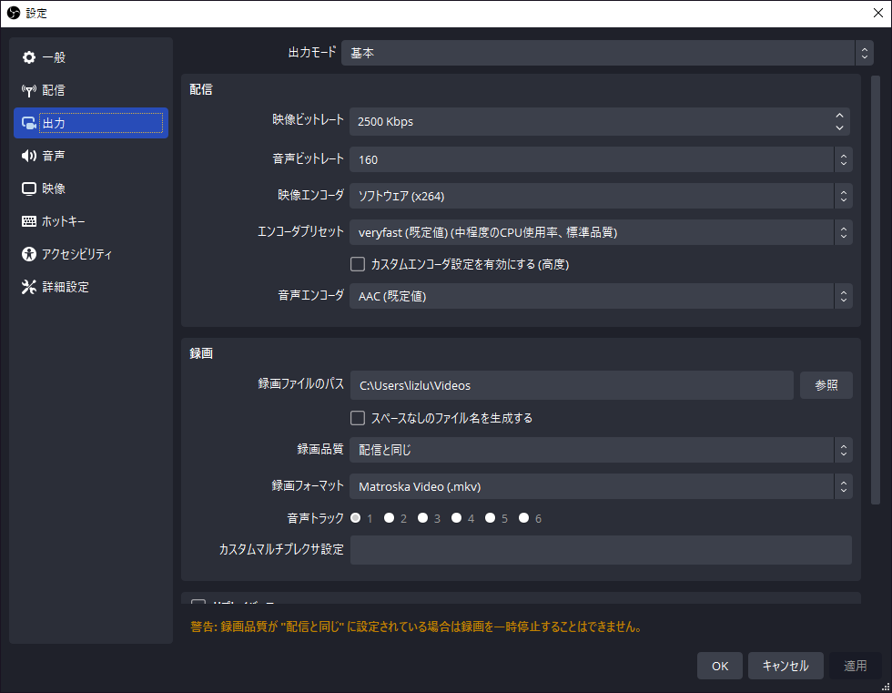Image resolution: width=892 pixels, height=693 pixels.
Task: Click the Accessibility person icon in the sidebar
Action: click(28, 254)
